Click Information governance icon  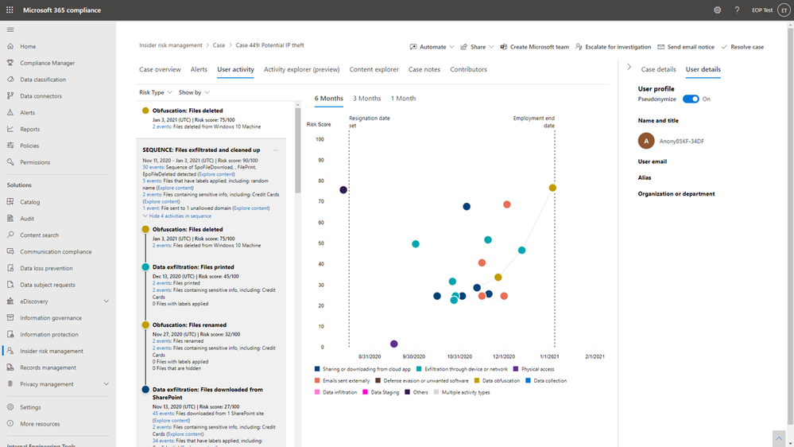pyautogui.click(x=10, y=318)
